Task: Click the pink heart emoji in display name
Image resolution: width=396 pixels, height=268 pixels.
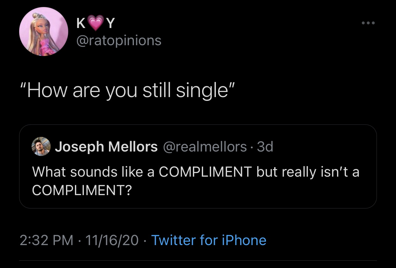Action: 96,24
